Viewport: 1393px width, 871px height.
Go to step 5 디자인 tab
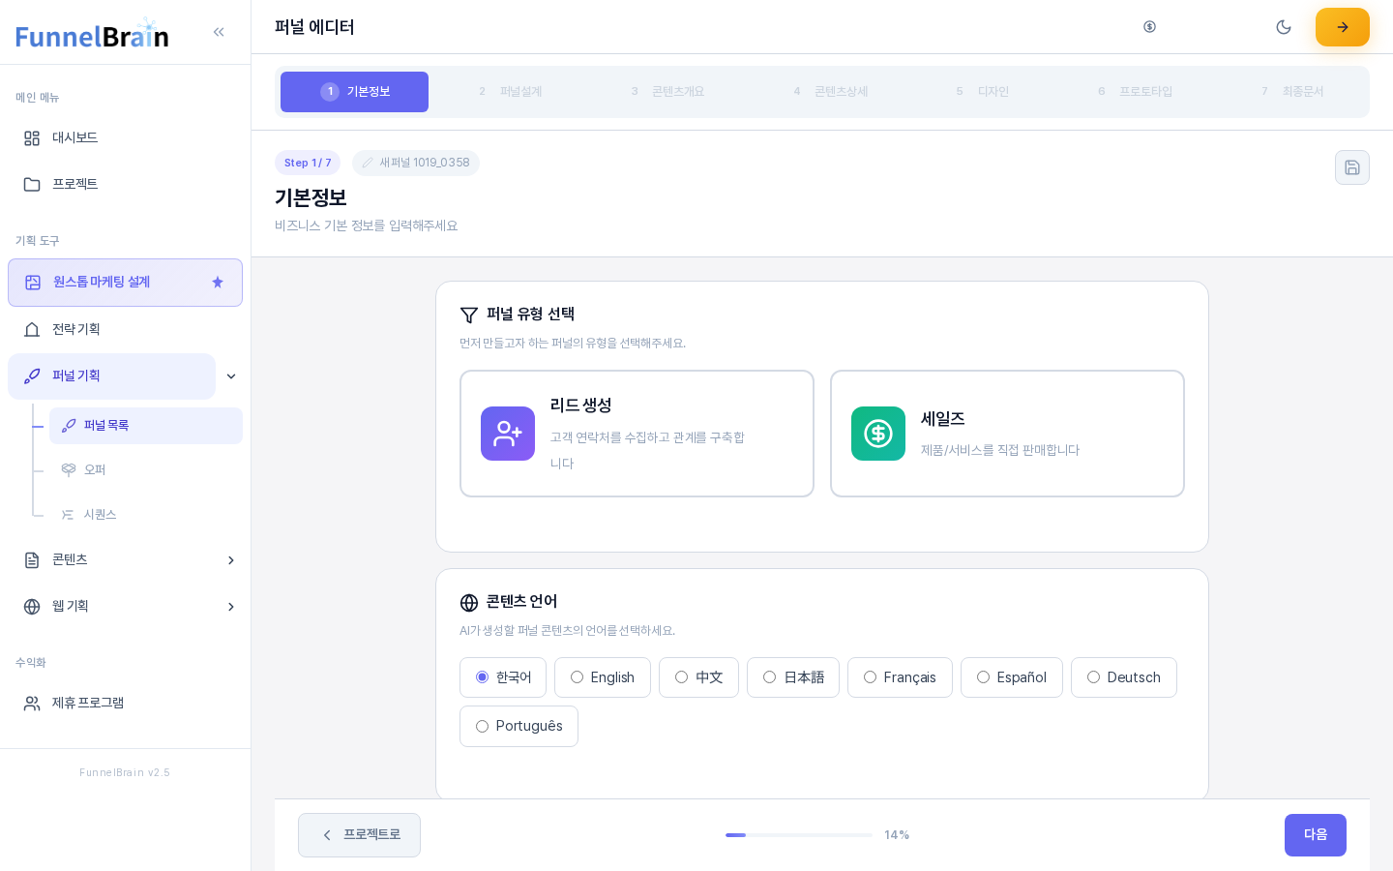pos(983,92)
